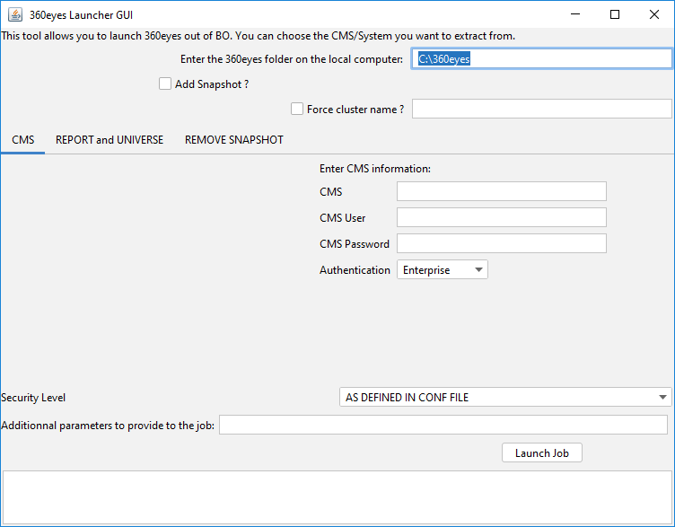Minimize the 360eyes Launcher window

click(x=575, y=14)
